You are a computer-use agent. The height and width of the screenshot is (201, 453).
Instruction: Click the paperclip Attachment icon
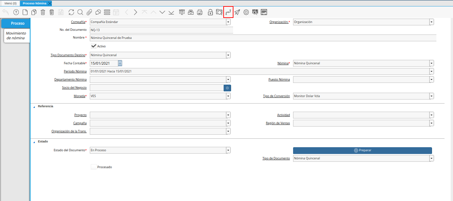(x=89, y=13)
